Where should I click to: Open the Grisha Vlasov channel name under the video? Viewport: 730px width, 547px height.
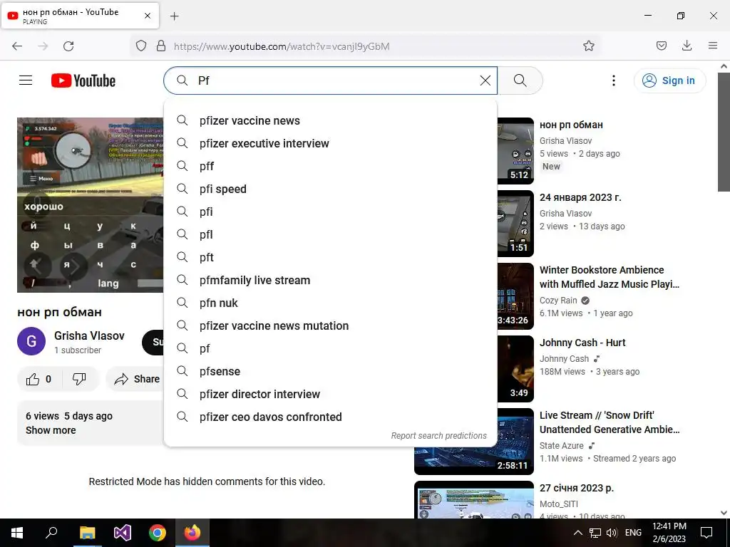pos(89,335)
